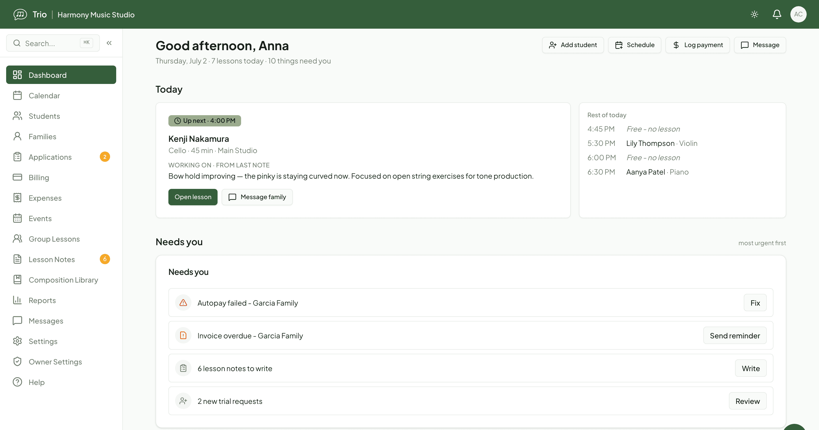Click the Billing card icon
Screen dimensions: 819x430
point(17,177)
